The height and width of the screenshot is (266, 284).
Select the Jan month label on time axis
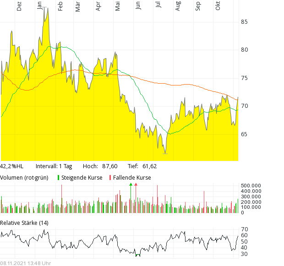click(40, 5)
